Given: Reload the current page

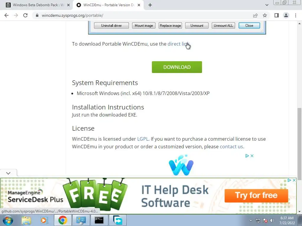Looking at the screenshot, I should click(25, 15).
